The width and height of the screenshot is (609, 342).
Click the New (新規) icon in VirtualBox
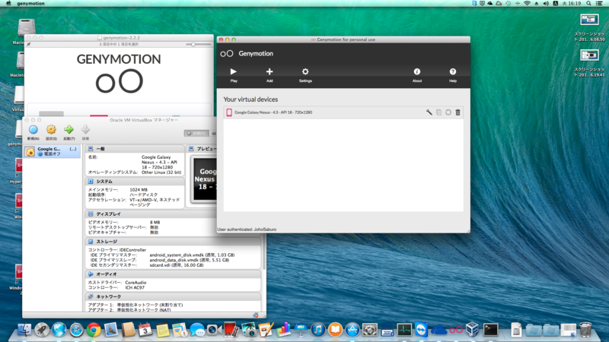(x=33, y=132)
